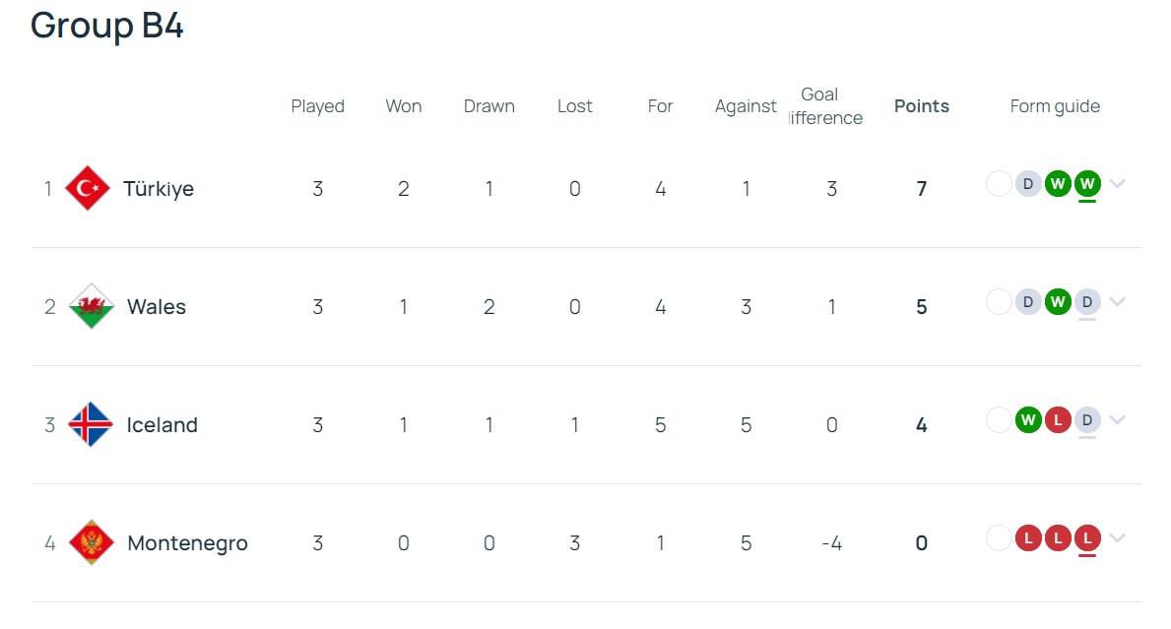Click the Goal difference column header

pyautogui.click(x=825, y=106)
